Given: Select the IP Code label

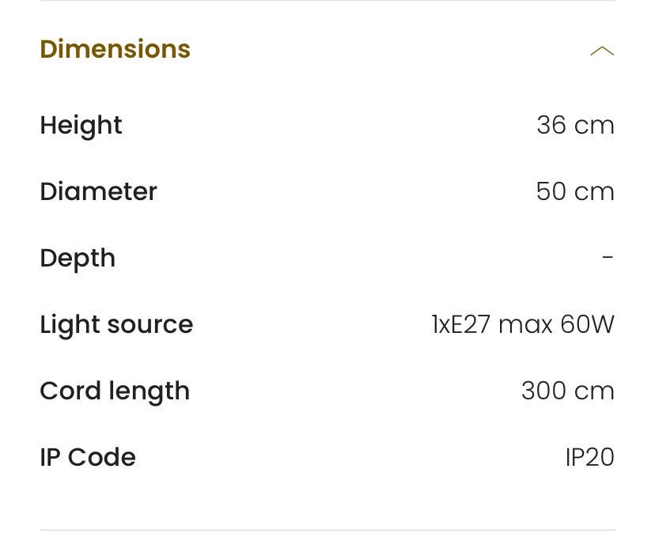Looking at the screenshot, I should click(x=88, y=457).
